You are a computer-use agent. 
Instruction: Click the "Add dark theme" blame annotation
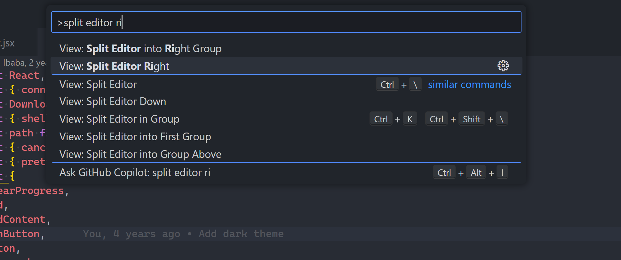coord(241,234)
